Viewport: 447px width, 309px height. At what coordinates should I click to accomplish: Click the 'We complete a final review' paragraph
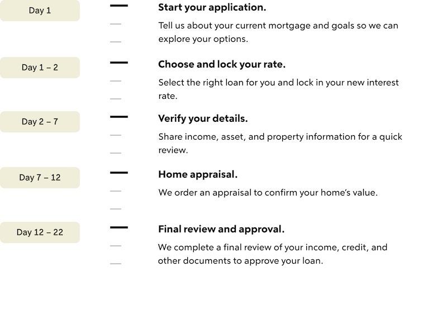(273, 254)
